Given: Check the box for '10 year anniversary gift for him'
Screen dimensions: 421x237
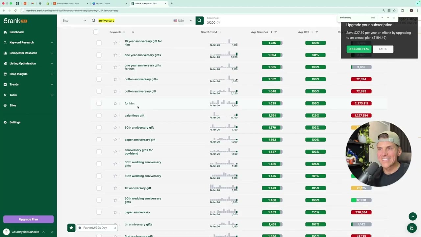Looking at the screenshot, I should pos(99,43).
